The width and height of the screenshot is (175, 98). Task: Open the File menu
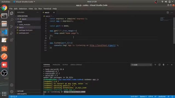pos(11,9)
